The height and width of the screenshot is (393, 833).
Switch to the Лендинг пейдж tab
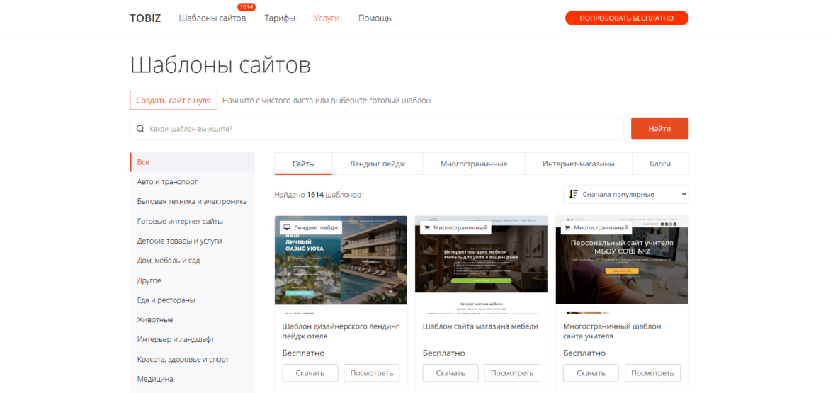pos(377,164)
